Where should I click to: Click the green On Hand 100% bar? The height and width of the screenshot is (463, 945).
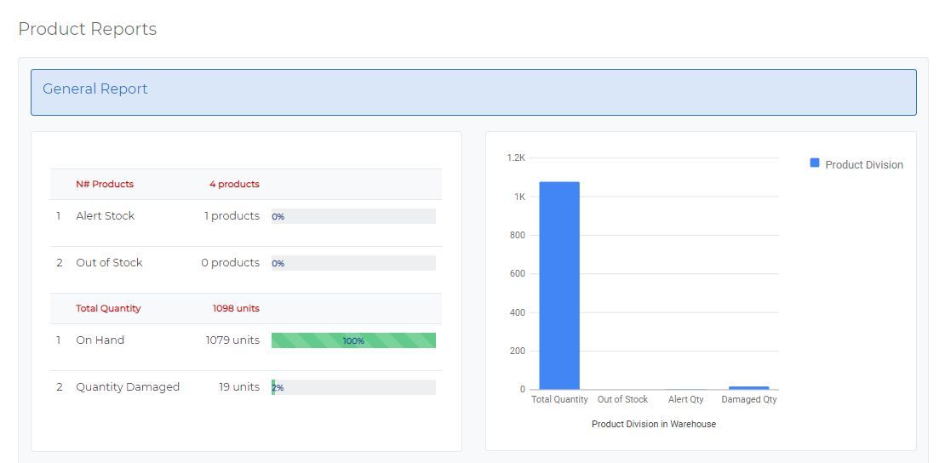coord(353,340)
